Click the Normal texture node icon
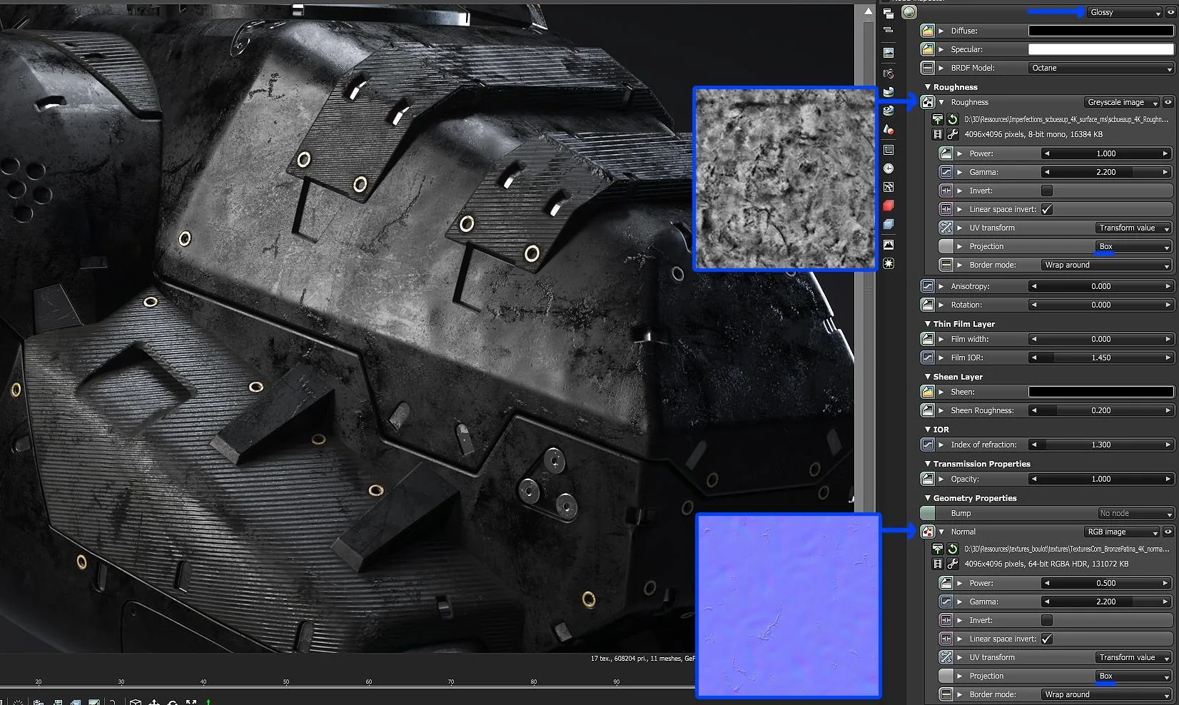The width and height of the screenshot is (1179, 705). [927, 532]
